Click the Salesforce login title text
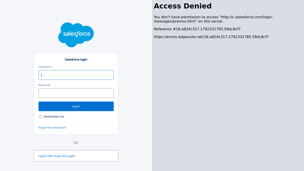 tap(76, 60)
